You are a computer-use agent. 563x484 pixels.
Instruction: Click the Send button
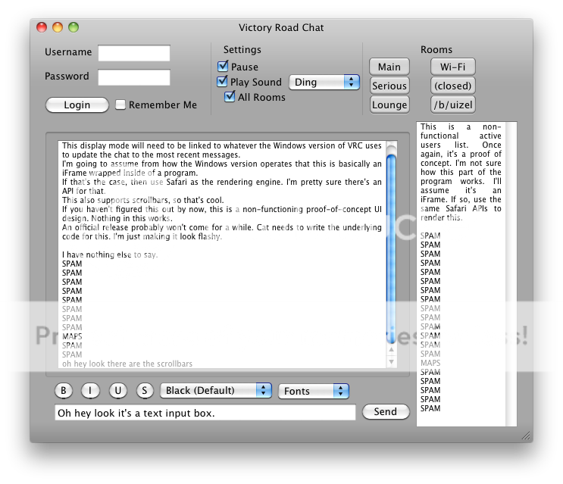[386, 412]
